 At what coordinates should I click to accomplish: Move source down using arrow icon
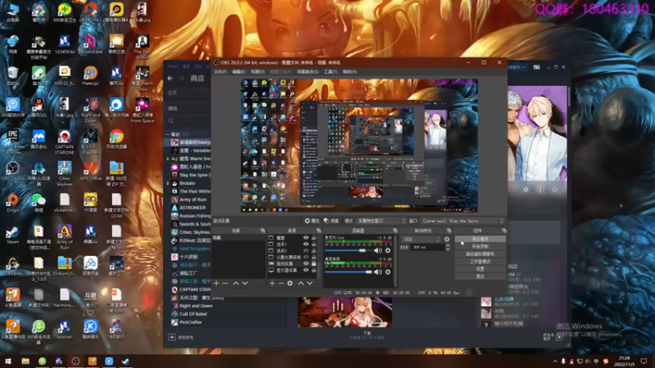[309, 283]
